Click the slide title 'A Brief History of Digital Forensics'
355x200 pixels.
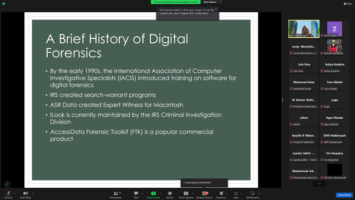coord(117,46)
